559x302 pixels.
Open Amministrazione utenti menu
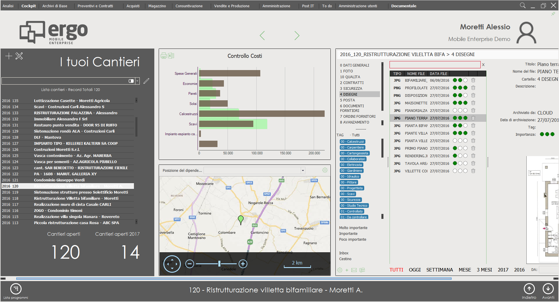tap(358, 6)
